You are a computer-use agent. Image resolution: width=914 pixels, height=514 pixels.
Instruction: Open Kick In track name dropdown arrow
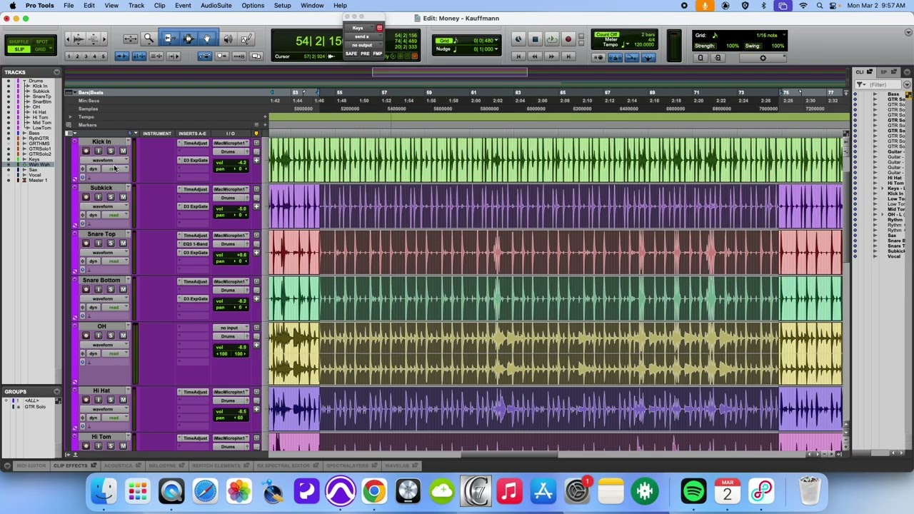tap(128, 141)
